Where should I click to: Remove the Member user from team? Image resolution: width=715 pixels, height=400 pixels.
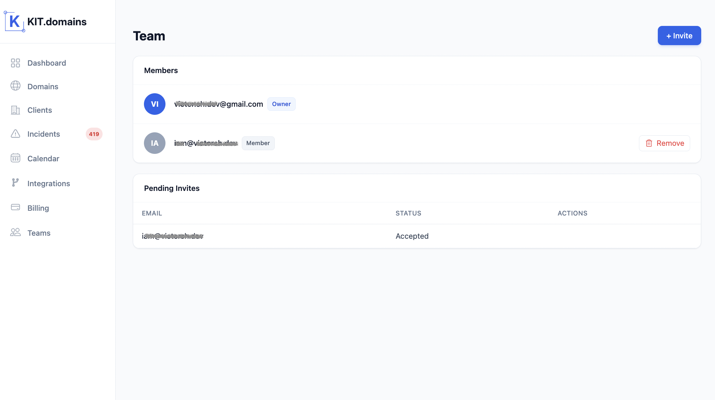click(664, 143)
